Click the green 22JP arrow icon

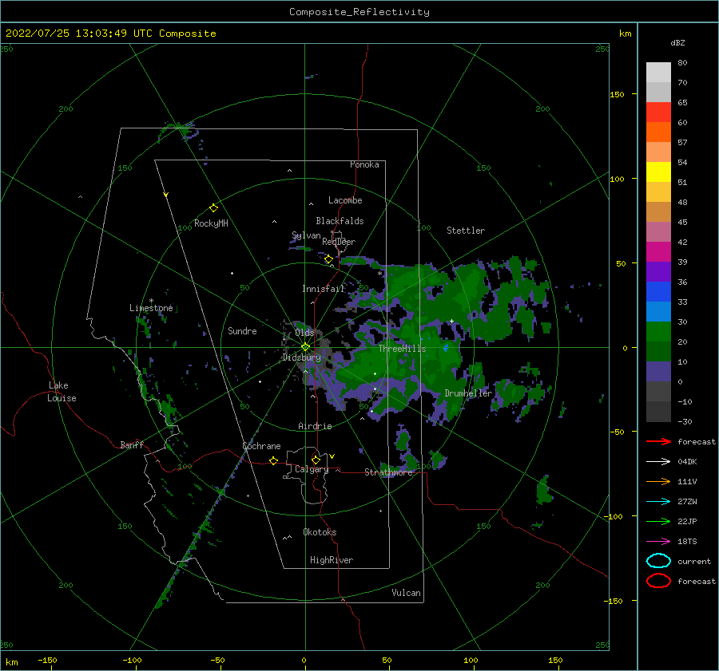(658, 521)
